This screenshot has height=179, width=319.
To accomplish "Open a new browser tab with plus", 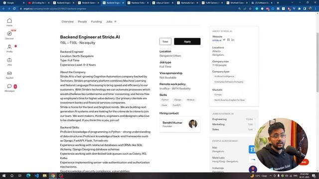I will click(278, 3).
